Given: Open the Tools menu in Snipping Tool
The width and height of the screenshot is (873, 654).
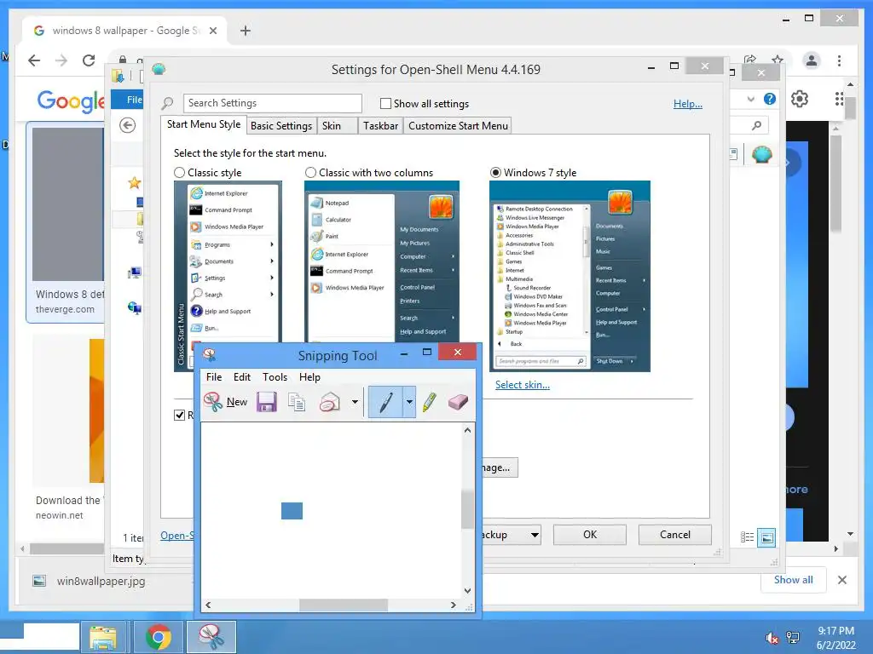Looking at the screenshot, I should coord(275,377).
